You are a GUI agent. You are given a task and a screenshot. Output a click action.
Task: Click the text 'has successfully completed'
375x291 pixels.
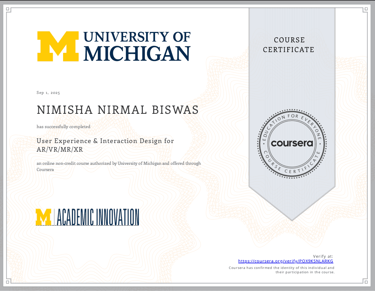point(63,127)
